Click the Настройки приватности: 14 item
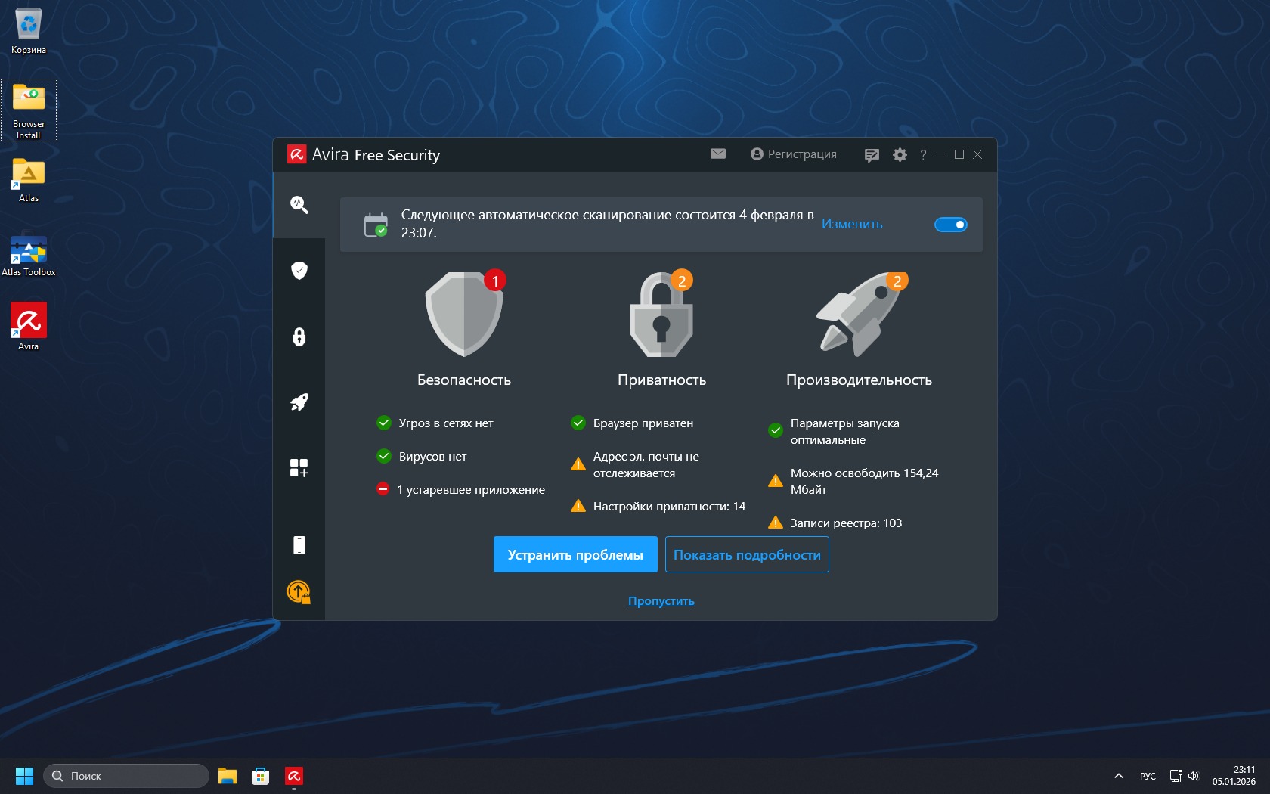This screenshot has height=794, width=1270. tap(658, 507)
